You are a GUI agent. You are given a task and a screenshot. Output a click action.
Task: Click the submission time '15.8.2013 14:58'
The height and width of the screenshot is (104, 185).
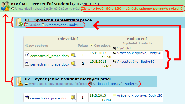pyautogui.click(x=101, y=55)
